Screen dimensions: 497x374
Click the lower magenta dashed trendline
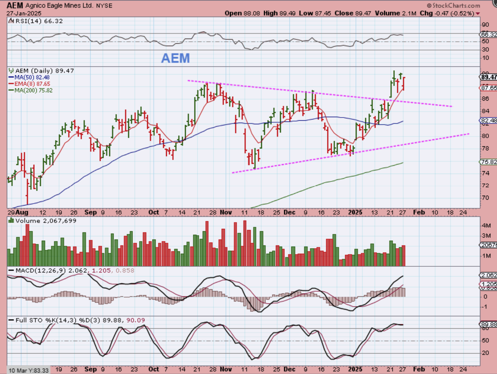351,153
